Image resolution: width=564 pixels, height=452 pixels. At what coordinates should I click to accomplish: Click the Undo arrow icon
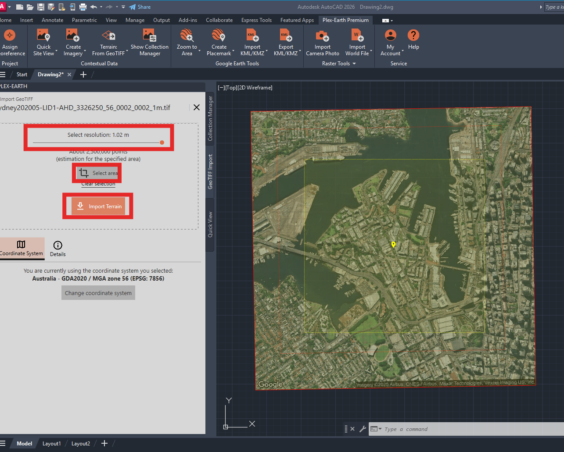93,7
